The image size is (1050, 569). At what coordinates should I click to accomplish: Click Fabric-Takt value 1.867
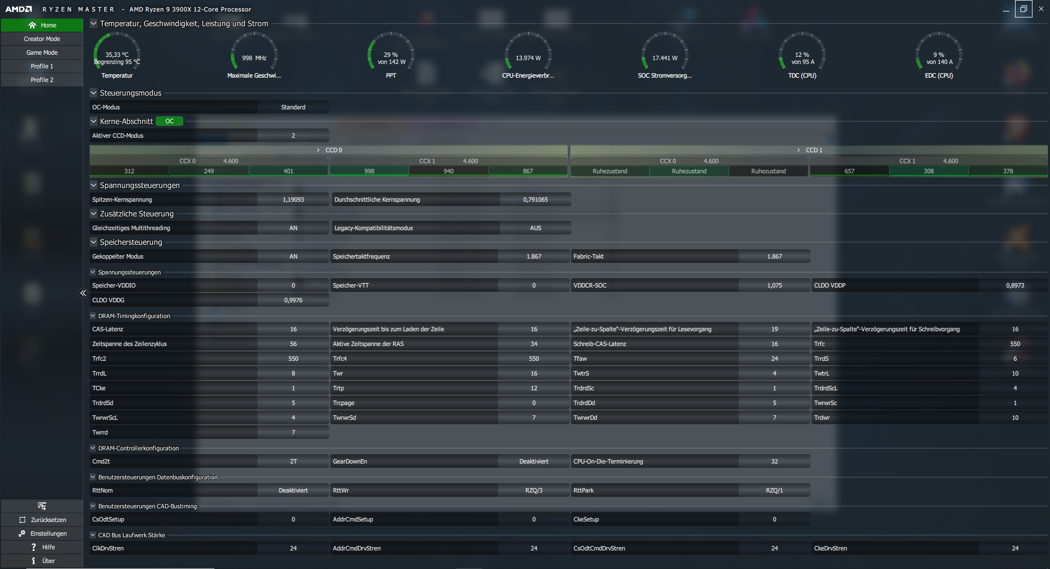click(x=774, y=256)
